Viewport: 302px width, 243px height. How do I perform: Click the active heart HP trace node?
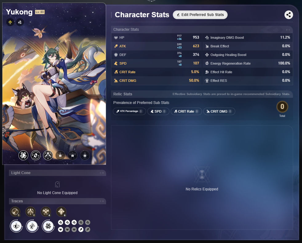61,229
